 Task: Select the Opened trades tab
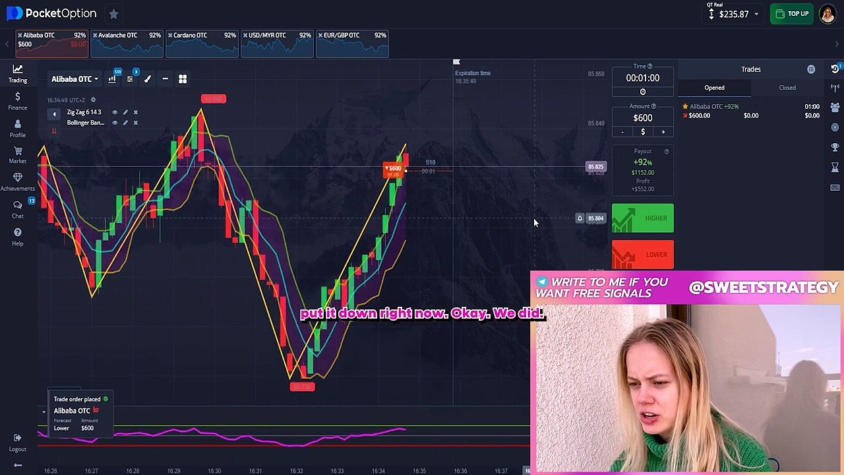click(714, 88)
